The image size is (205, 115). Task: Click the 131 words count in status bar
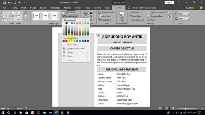pyautogui.click(x=18, y=109)
